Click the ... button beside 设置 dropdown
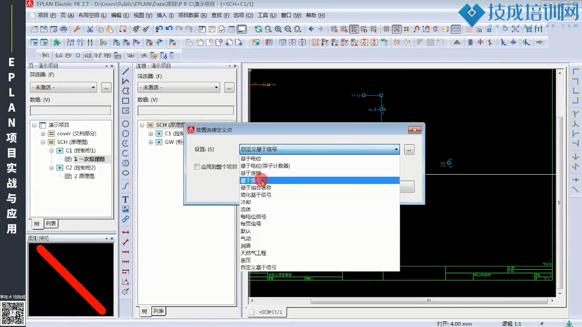Image resolution: width=582 pixels, height=327 pixels. (x=409, y=150)
